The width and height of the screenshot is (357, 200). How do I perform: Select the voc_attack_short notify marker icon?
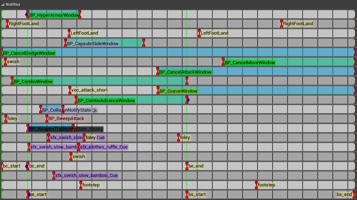(x=70, y=91)
